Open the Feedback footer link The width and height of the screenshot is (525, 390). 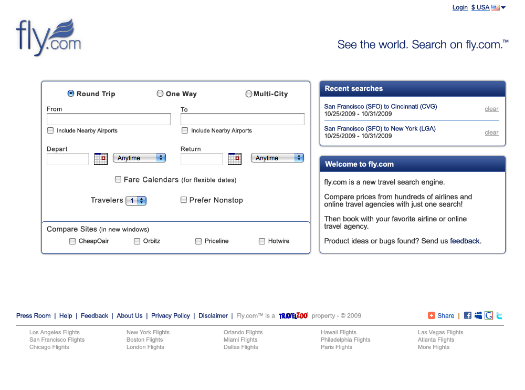click(94, 315)
